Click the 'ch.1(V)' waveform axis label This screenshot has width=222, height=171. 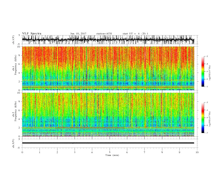click(13, 40)
